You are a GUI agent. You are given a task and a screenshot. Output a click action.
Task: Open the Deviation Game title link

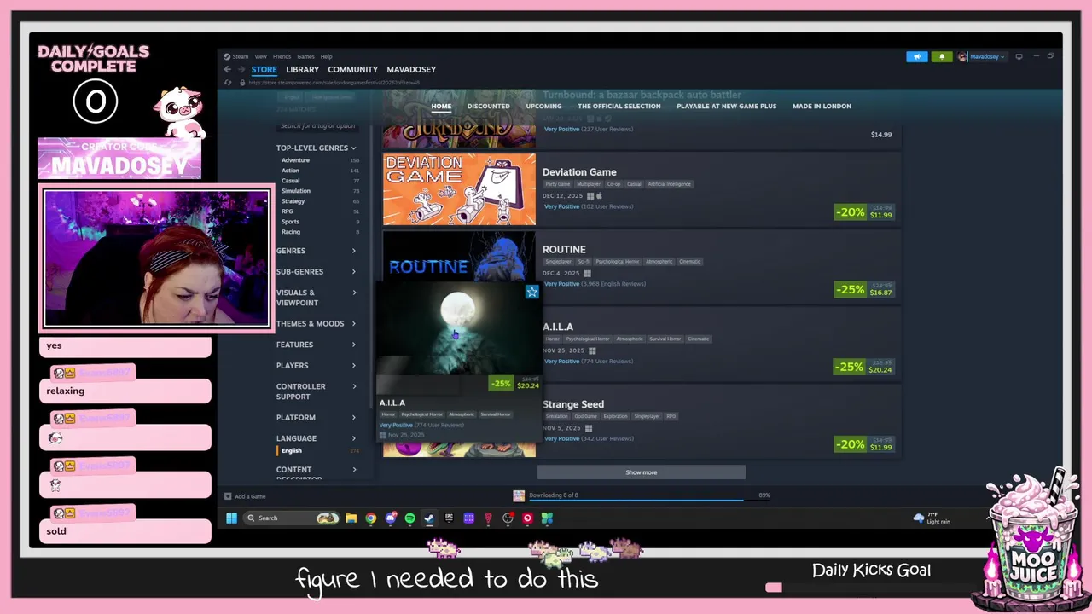[x=579, y=172]
